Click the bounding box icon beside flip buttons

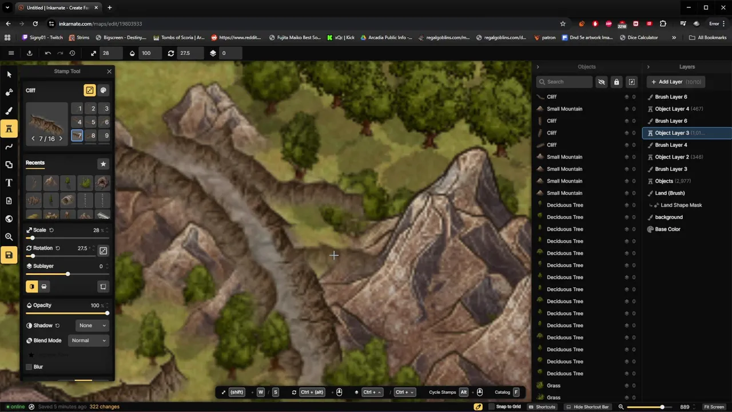pos(103,286)
